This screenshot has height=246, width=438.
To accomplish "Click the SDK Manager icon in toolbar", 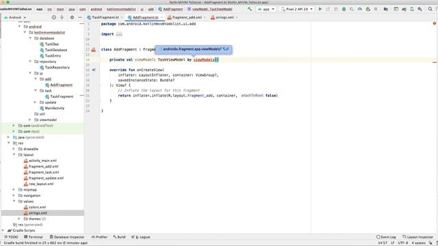I will point(420,9).
